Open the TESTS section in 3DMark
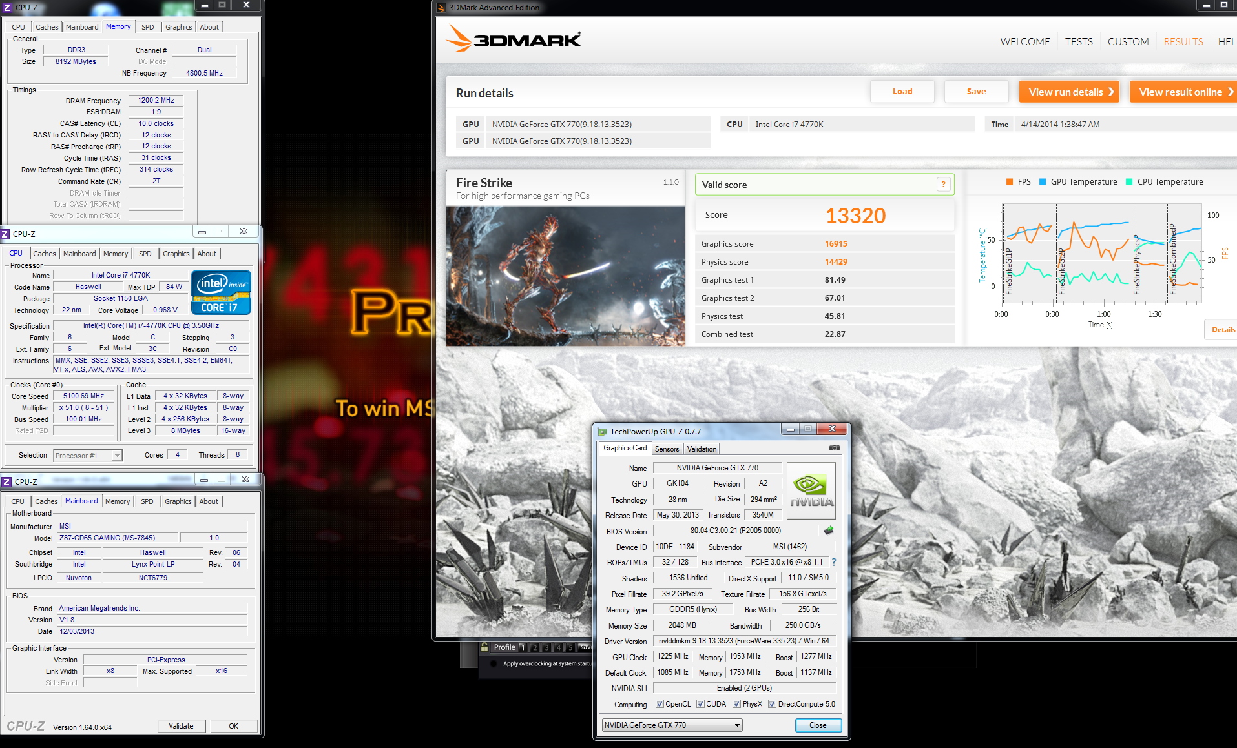The height and width of the screenshot is (748, 1237). pos(1079,41)
